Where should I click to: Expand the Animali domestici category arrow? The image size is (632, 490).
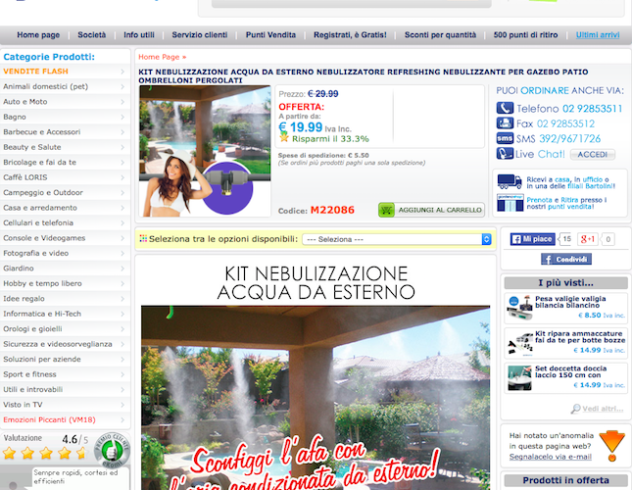click(122, 86)
